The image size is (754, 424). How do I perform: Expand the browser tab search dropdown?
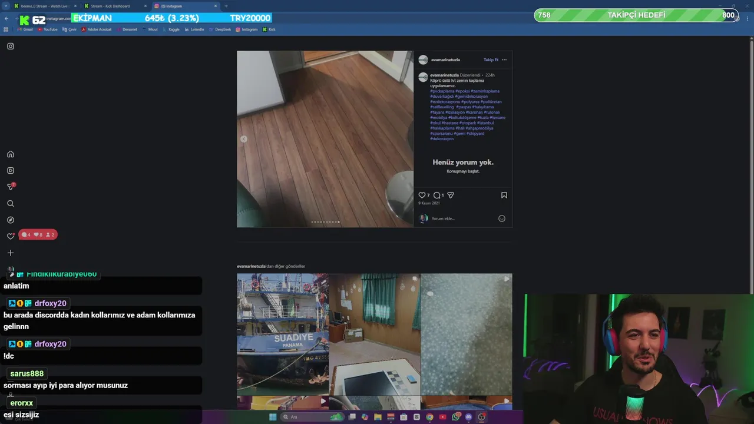click(x=5, y=6)
